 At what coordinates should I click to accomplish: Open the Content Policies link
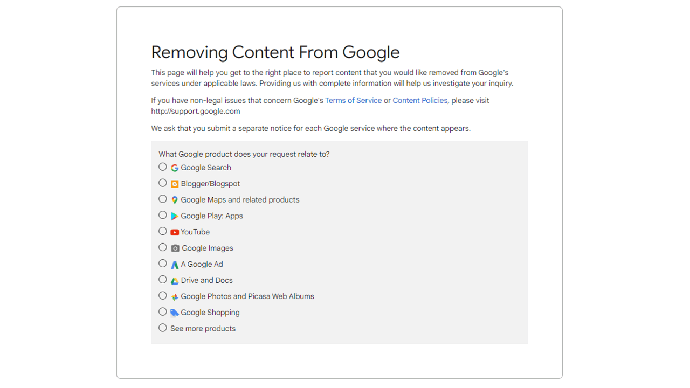coord(420,100)
